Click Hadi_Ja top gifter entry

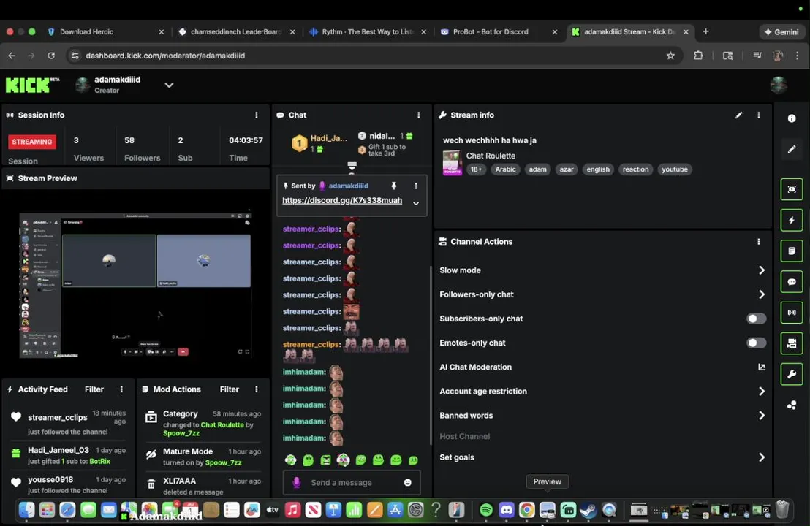point(320,143)
